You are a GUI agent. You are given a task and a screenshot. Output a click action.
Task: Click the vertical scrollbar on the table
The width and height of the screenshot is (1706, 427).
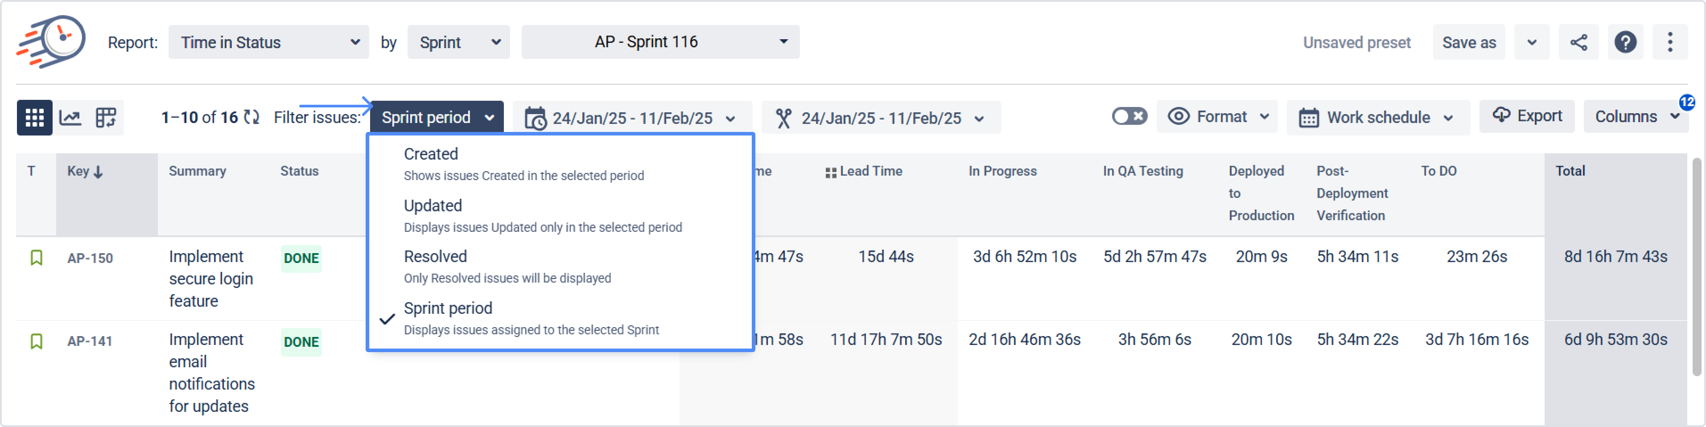point(1698,265)
